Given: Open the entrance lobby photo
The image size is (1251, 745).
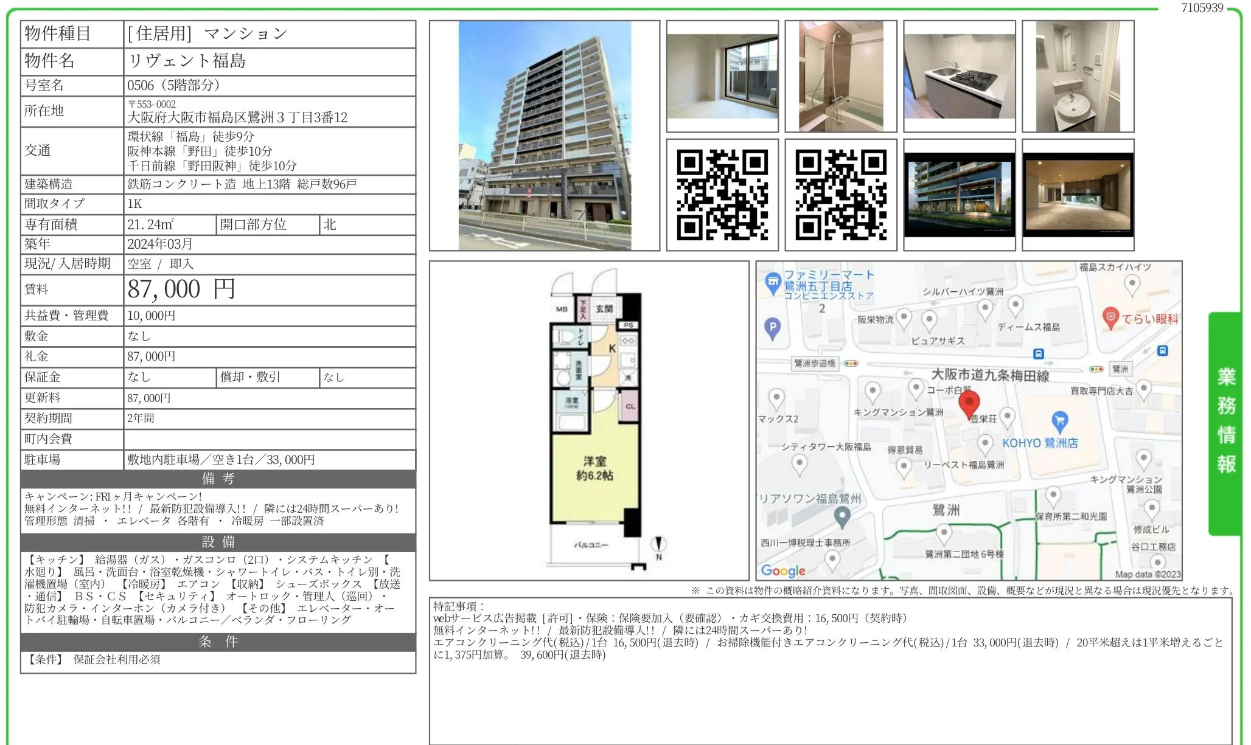Looking at the screenshot, I should [1078, 195].
